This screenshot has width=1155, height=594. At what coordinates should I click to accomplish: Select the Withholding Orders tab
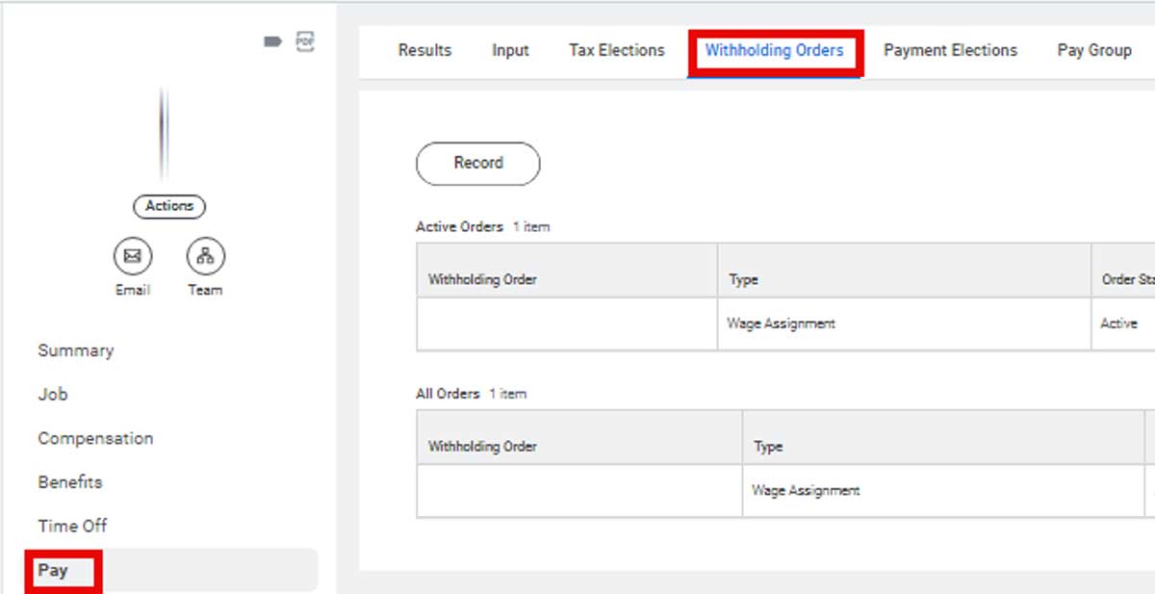pyautogui.click(x=774, y=50)
